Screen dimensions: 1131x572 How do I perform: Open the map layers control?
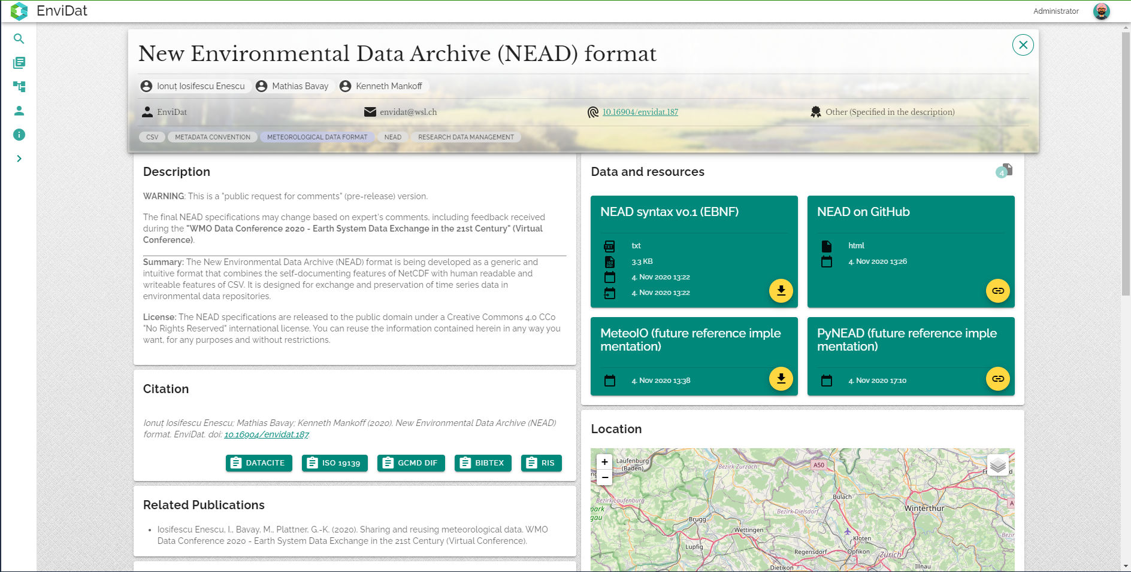point(997,464)
